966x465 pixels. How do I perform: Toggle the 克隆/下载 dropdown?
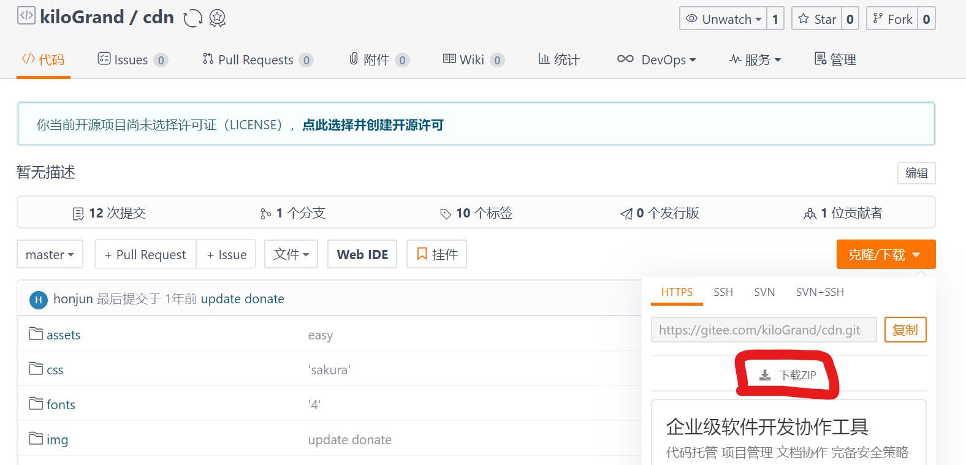click(x=886, y=254)
